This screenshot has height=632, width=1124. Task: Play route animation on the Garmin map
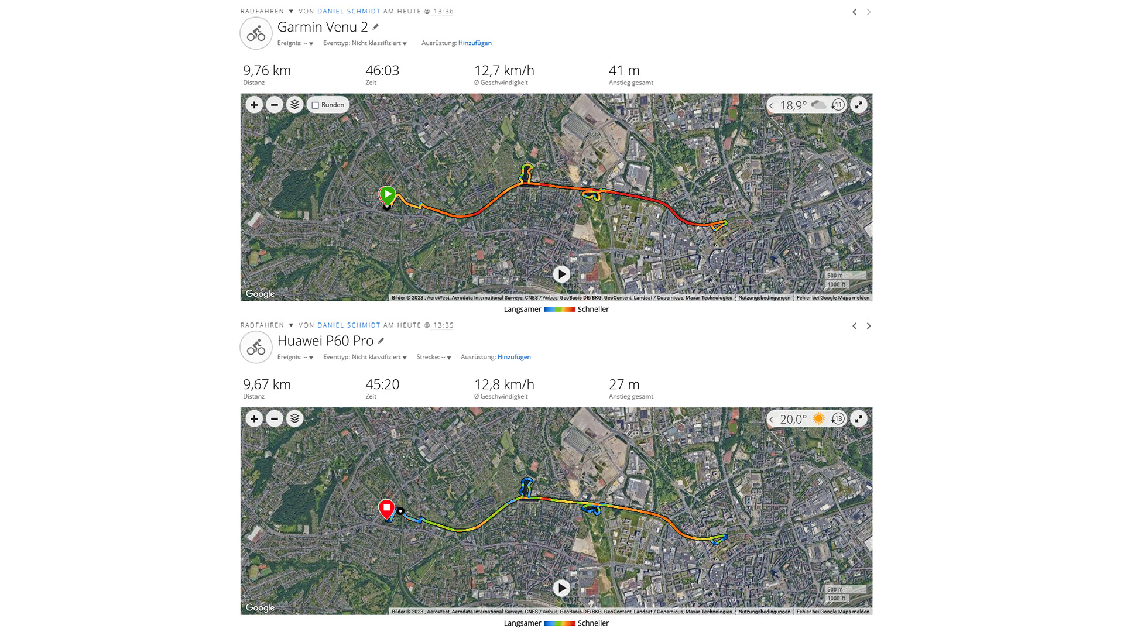(561, 274)
